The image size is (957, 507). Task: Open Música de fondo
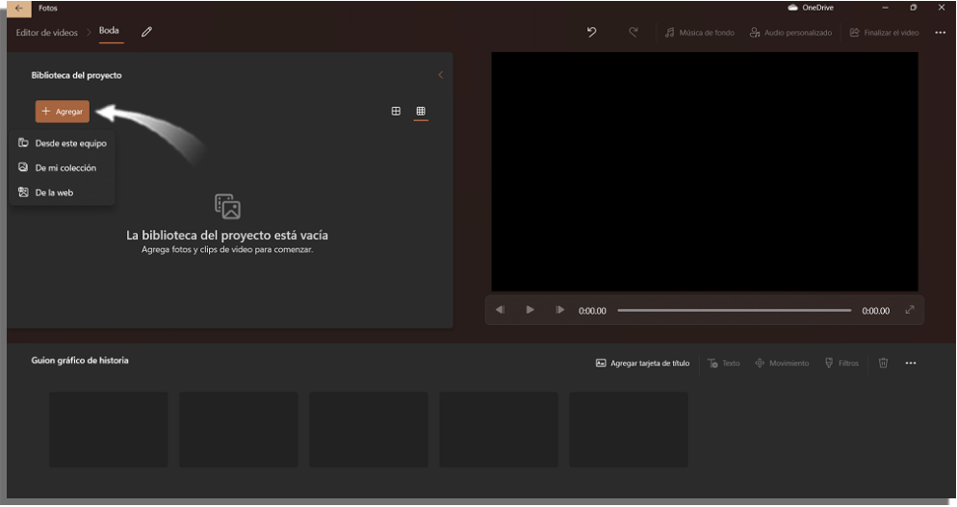(x=699, y=33)
